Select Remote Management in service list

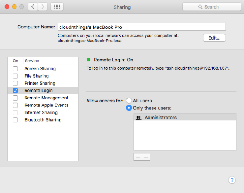coord(46,98)
